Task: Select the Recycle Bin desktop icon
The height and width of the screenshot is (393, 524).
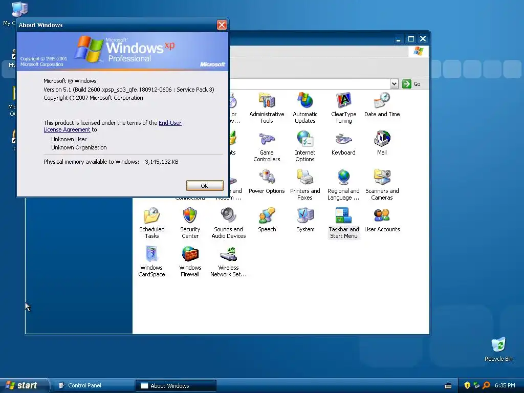Action: [498, 349]
